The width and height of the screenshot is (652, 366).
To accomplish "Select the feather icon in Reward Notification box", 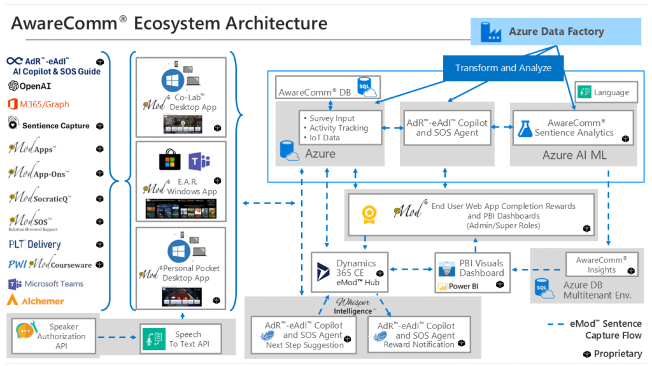I will 380,335.
